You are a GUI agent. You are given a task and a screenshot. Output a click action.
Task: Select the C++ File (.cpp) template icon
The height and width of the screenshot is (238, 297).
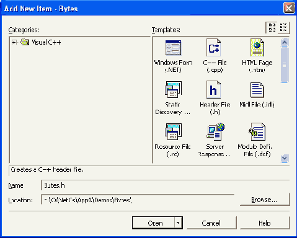(x=214, y=48)
